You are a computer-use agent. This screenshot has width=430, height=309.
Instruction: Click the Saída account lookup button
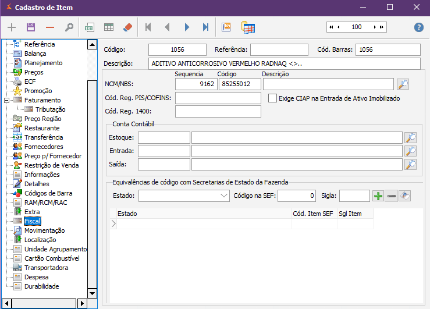(411, 165)
